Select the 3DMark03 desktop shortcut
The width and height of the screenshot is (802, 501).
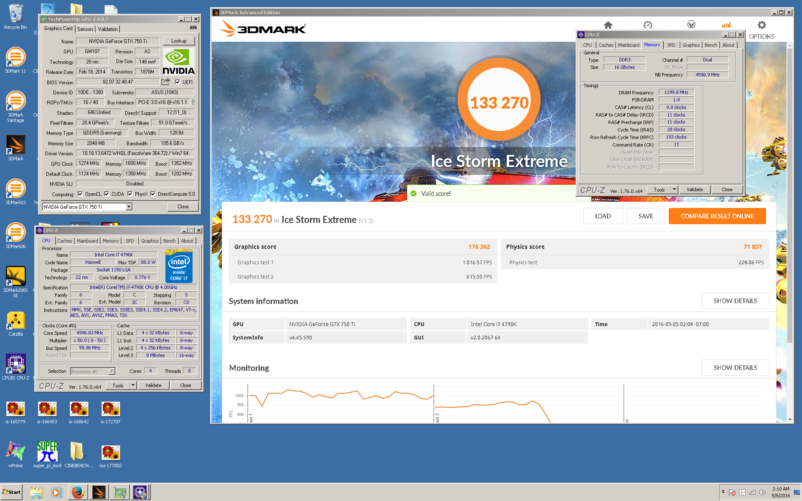pyautogui.click(x=15, y=192)
